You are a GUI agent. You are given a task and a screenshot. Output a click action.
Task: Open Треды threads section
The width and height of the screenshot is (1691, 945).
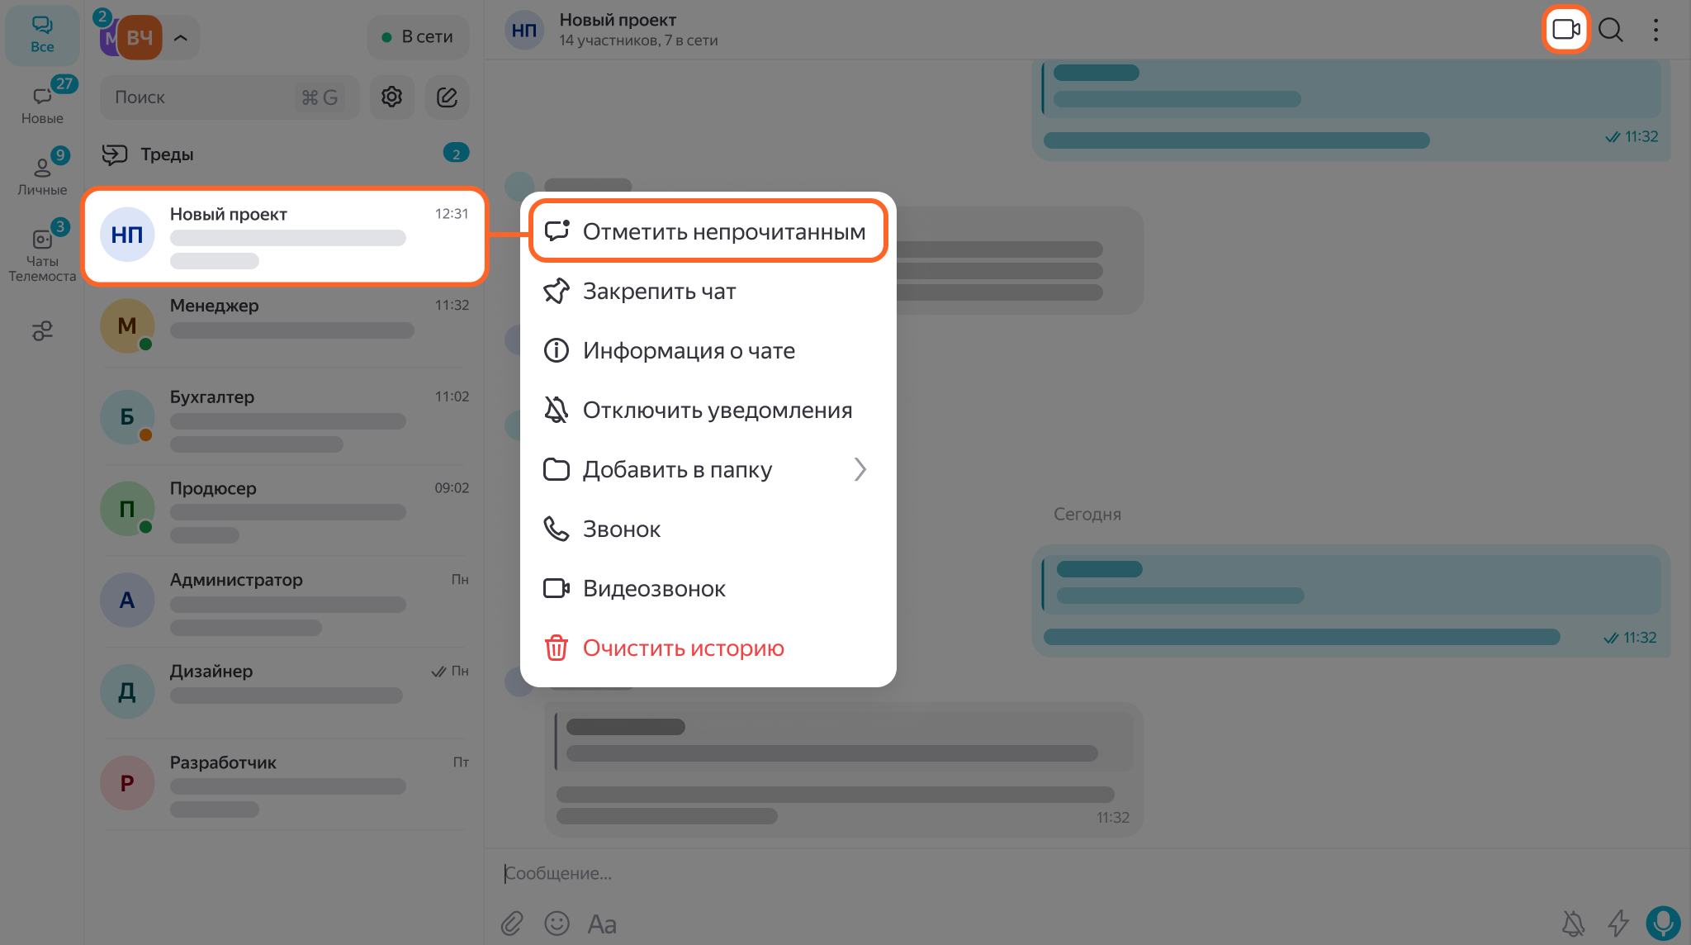(167, 154)
